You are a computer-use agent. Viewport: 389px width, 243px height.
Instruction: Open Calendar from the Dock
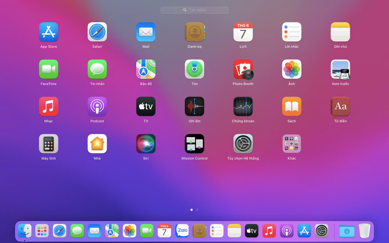tap(164, 231)
